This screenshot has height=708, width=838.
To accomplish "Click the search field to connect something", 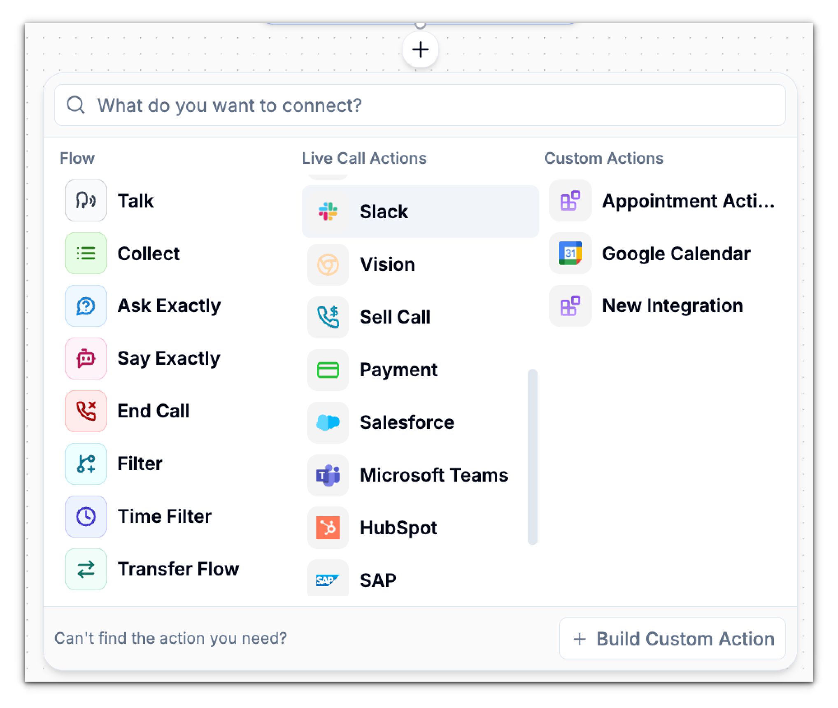I will click(x=420, y=105).
